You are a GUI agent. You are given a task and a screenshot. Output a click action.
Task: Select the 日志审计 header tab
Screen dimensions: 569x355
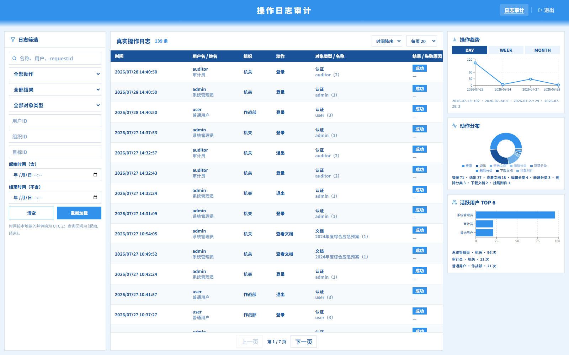click(x=514, y=10)
